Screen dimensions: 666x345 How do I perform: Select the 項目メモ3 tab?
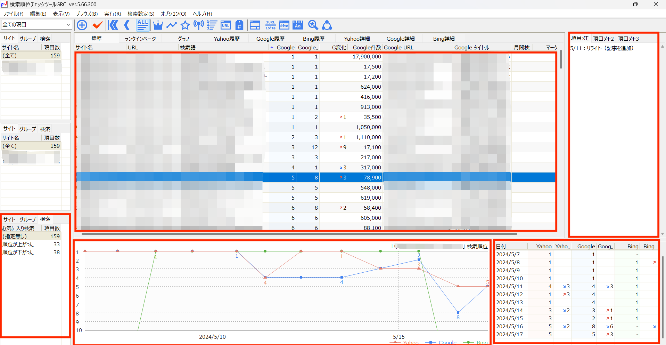(628, 39)
